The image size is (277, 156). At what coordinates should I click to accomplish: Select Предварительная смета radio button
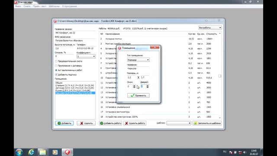click(x=56, y=61)
